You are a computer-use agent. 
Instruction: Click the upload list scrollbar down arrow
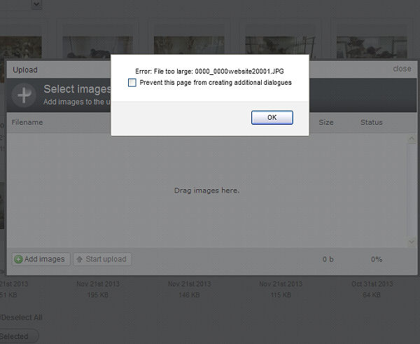pyautogui.click(x=412, y=242)
